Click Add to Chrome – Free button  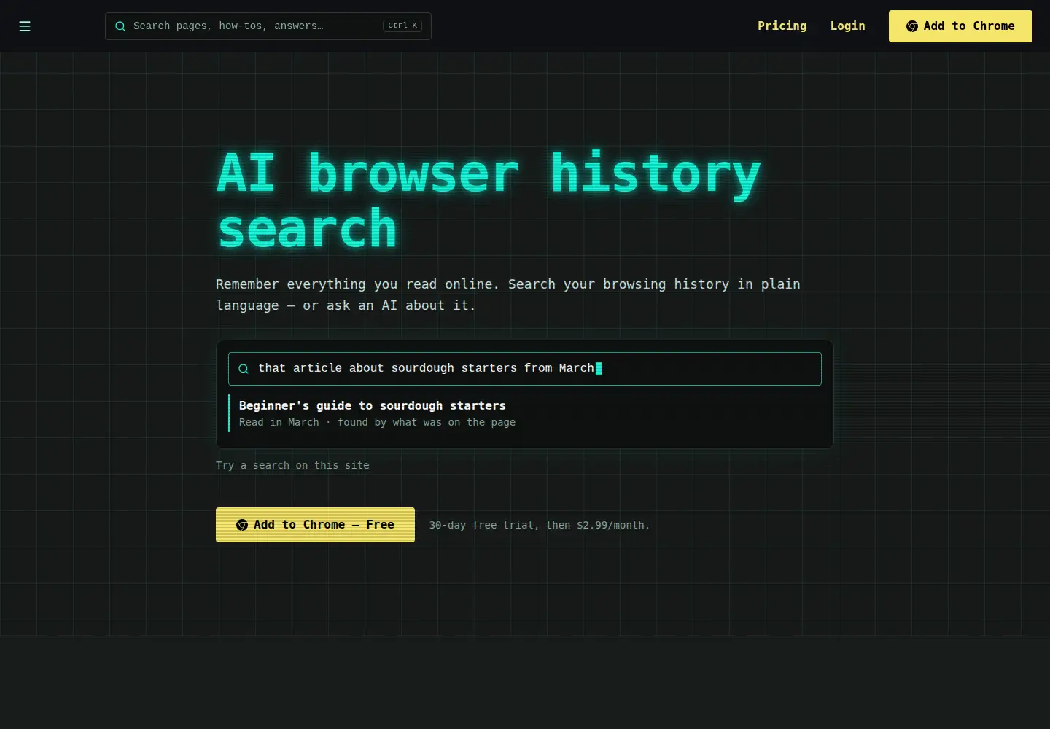pos(315,525)
